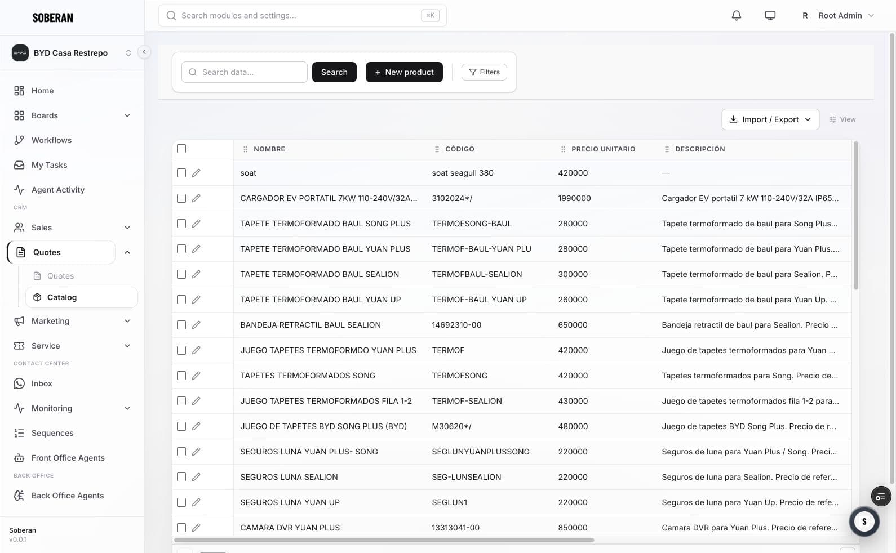Viewport: 896px width, 553px height.
Task: Open the floating S assistant button
Action: click(864, 521)
